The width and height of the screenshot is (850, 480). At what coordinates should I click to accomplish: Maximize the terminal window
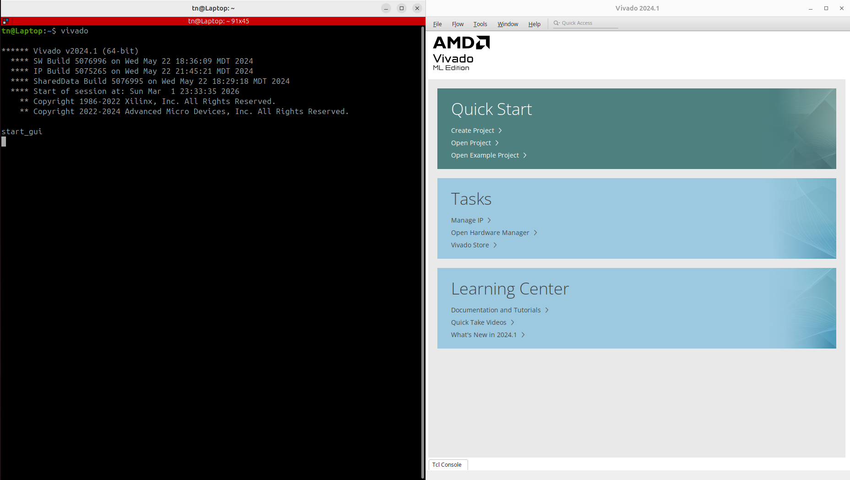(x=402, y=8)
